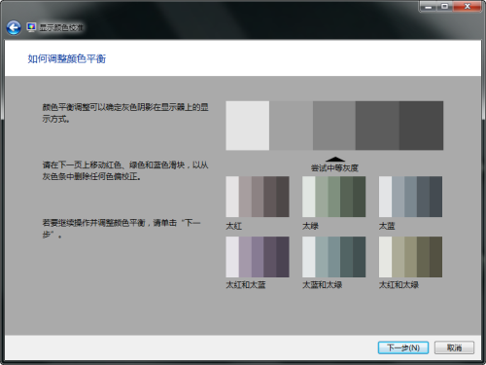
Task: Go back with the blue arrow button
Action: [x=14, y=28]
